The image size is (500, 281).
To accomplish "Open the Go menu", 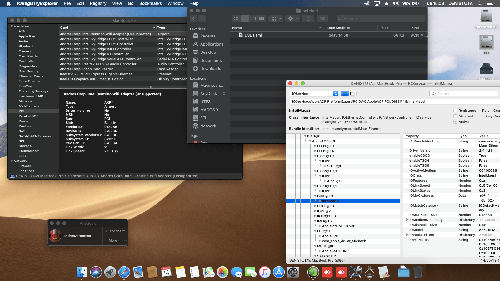I will (x=131, y=3).
